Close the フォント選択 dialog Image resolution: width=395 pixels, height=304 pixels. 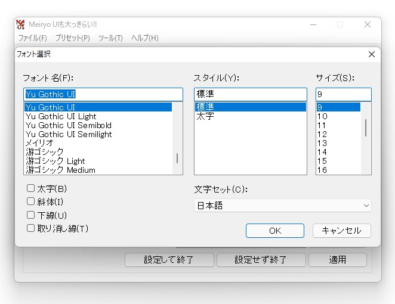click(x=372, y=54)
